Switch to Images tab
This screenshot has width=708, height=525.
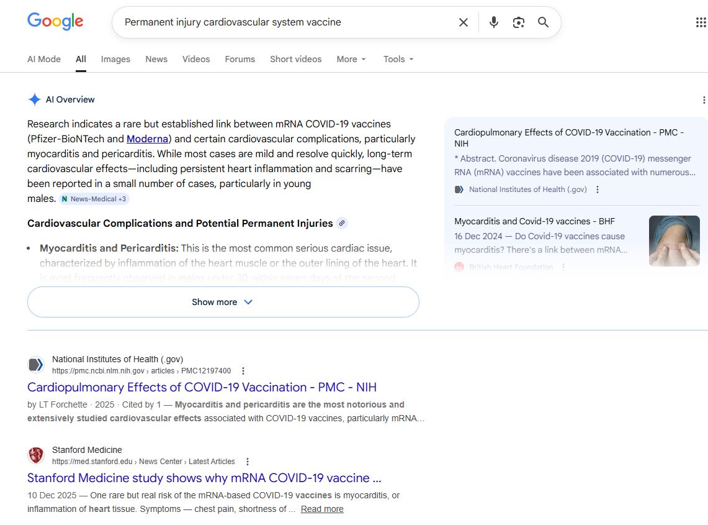(x=115, y=59)
